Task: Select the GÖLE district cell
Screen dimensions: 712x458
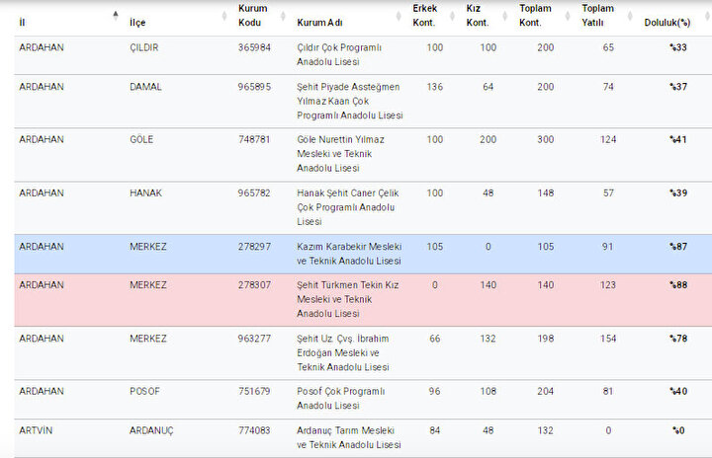Action: 141,139
